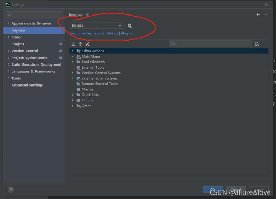Click the Version Control row project-level icon

pos(60,51)
